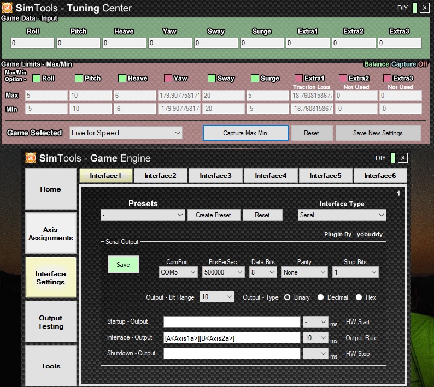Open Interface Settings section

(51, 278)
